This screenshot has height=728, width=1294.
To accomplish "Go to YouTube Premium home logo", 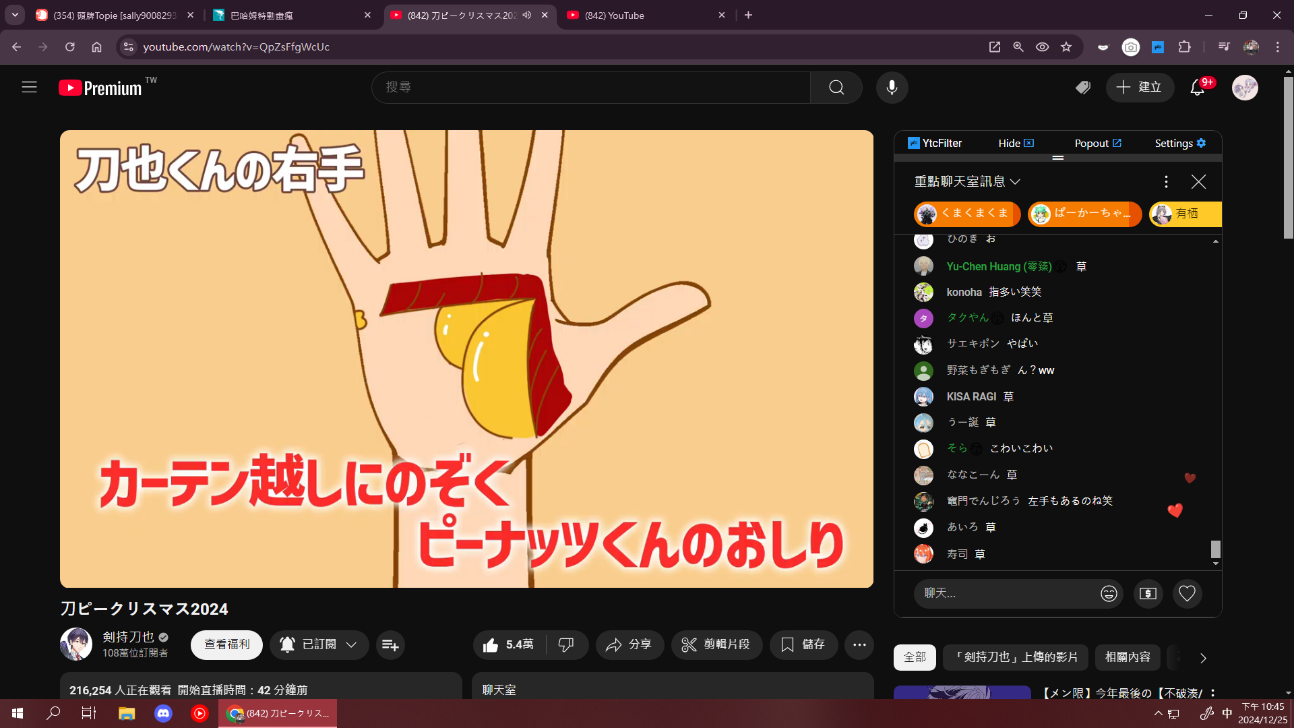I will click(x=100, y=88).
